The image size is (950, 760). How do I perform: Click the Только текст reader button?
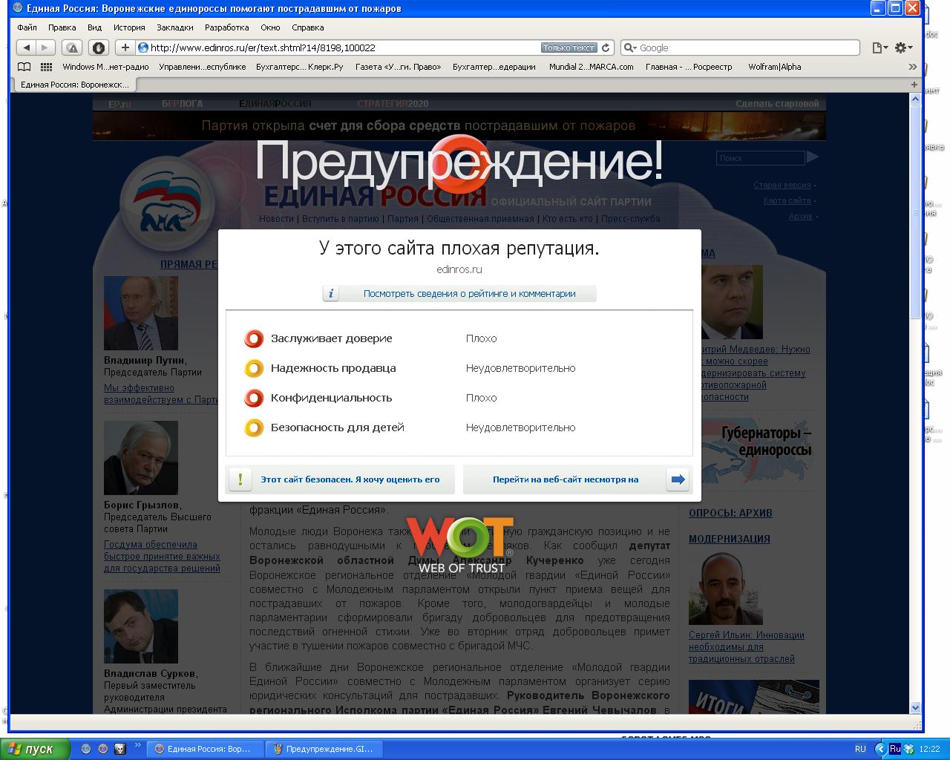(569, 47)
